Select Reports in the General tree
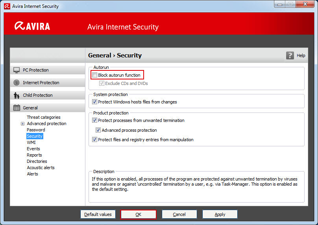This screenshot has height=225, width=318. coord(34,155)
